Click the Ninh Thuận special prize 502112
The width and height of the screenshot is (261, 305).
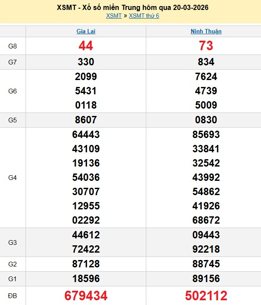point(206,295)
